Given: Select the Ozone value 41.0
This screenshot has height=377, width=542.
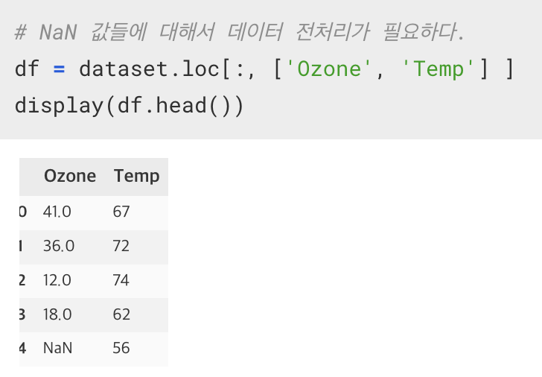Looking at the screenshot, I should click(57, 212).
